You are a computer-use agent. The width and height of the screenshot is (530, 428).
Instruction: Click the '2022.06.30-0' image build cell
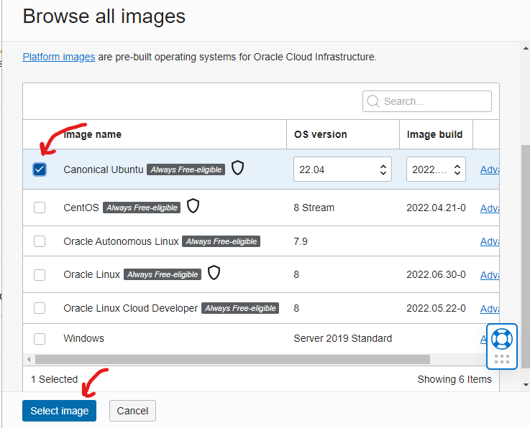point(436,274)
